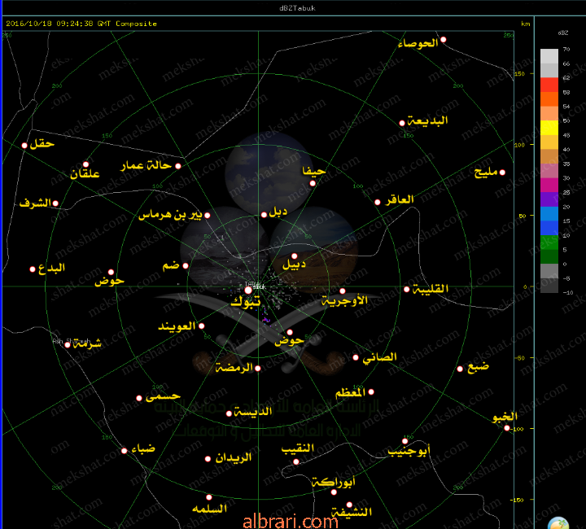This screenshot has width=586, height=529.
Task: Click the تبوك city label
Action: tap(245, 301)
